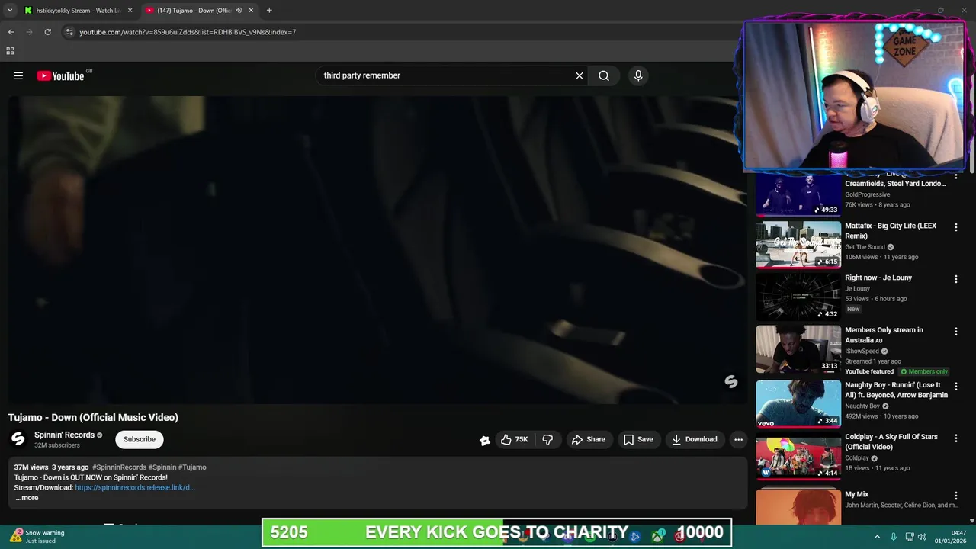This screenshot has height=549, width=976.
Task: Play Coldplay Sky Full Of Stars thumbnail
Action: (798, 456)
